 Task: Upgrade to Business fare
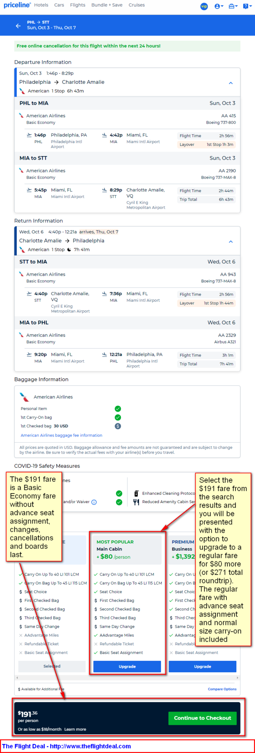[202, 666]
